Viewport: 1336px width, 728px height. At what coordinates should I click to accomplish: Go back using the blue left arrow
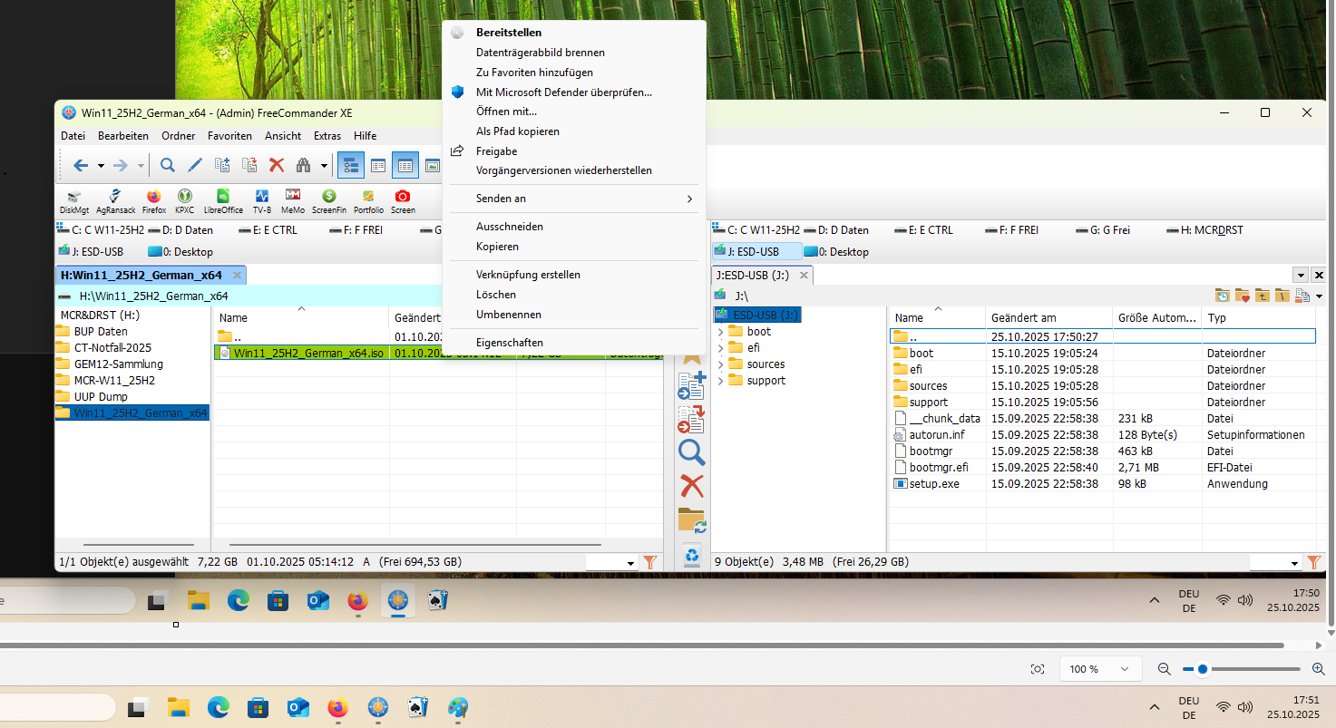pos(81,165)
